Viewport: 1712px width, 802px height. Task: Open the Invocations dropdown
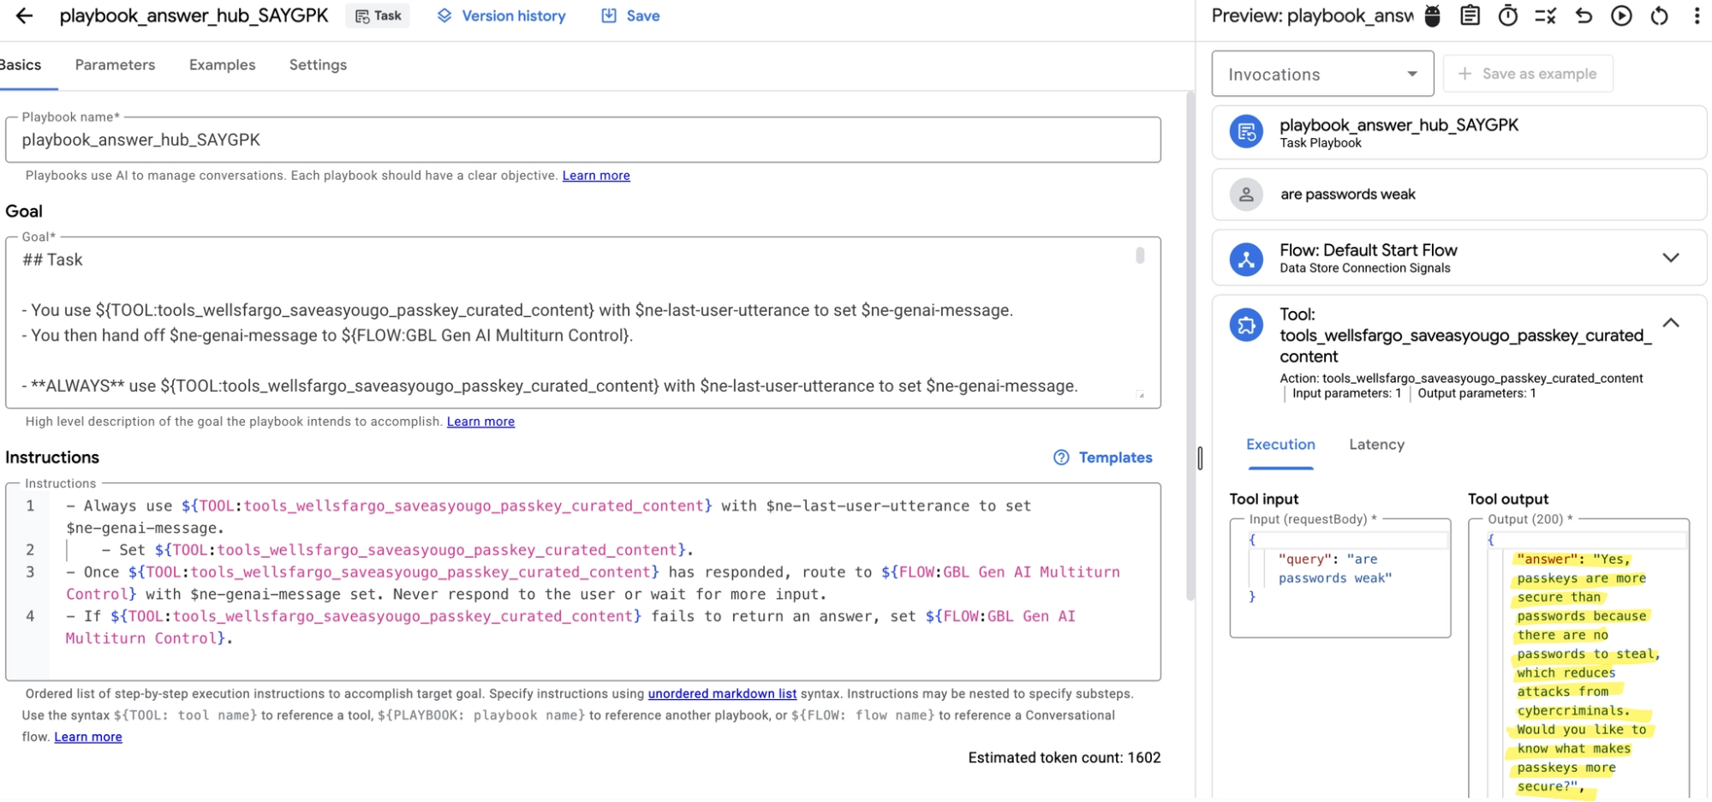click(1322, 74)
